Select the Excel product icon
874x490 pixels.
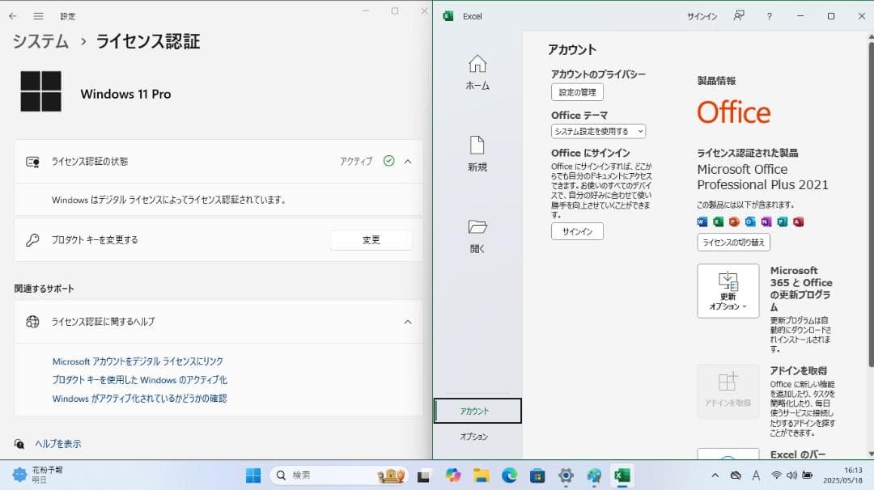tap(719, 222)
